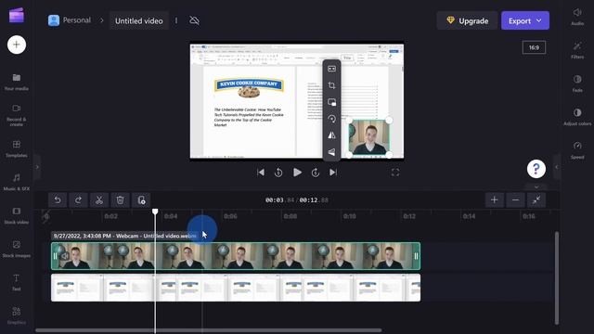
Task: Click the timeline playhead handle
Action: point(155,212)
